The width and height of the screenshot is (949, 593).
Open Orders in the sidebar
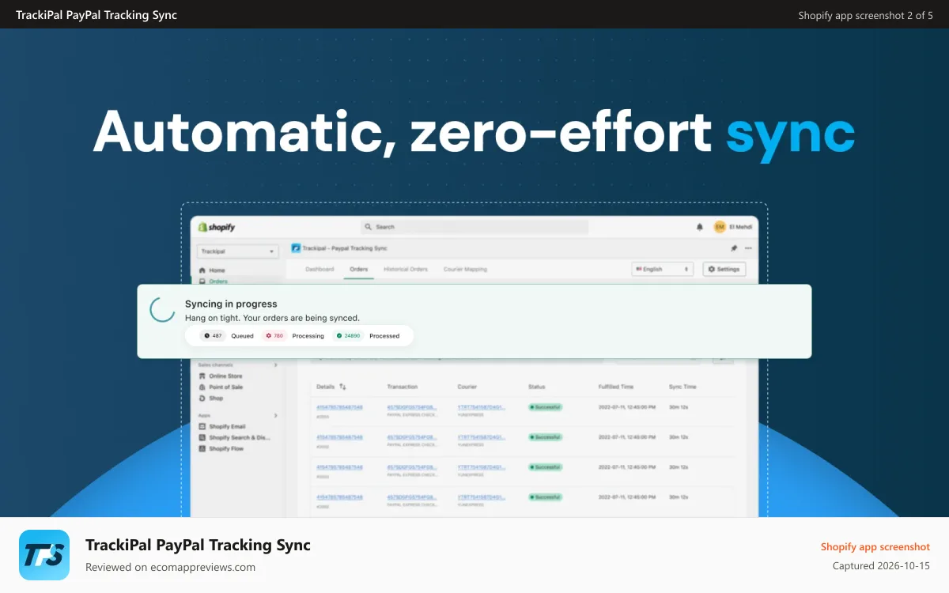[218, 281]
